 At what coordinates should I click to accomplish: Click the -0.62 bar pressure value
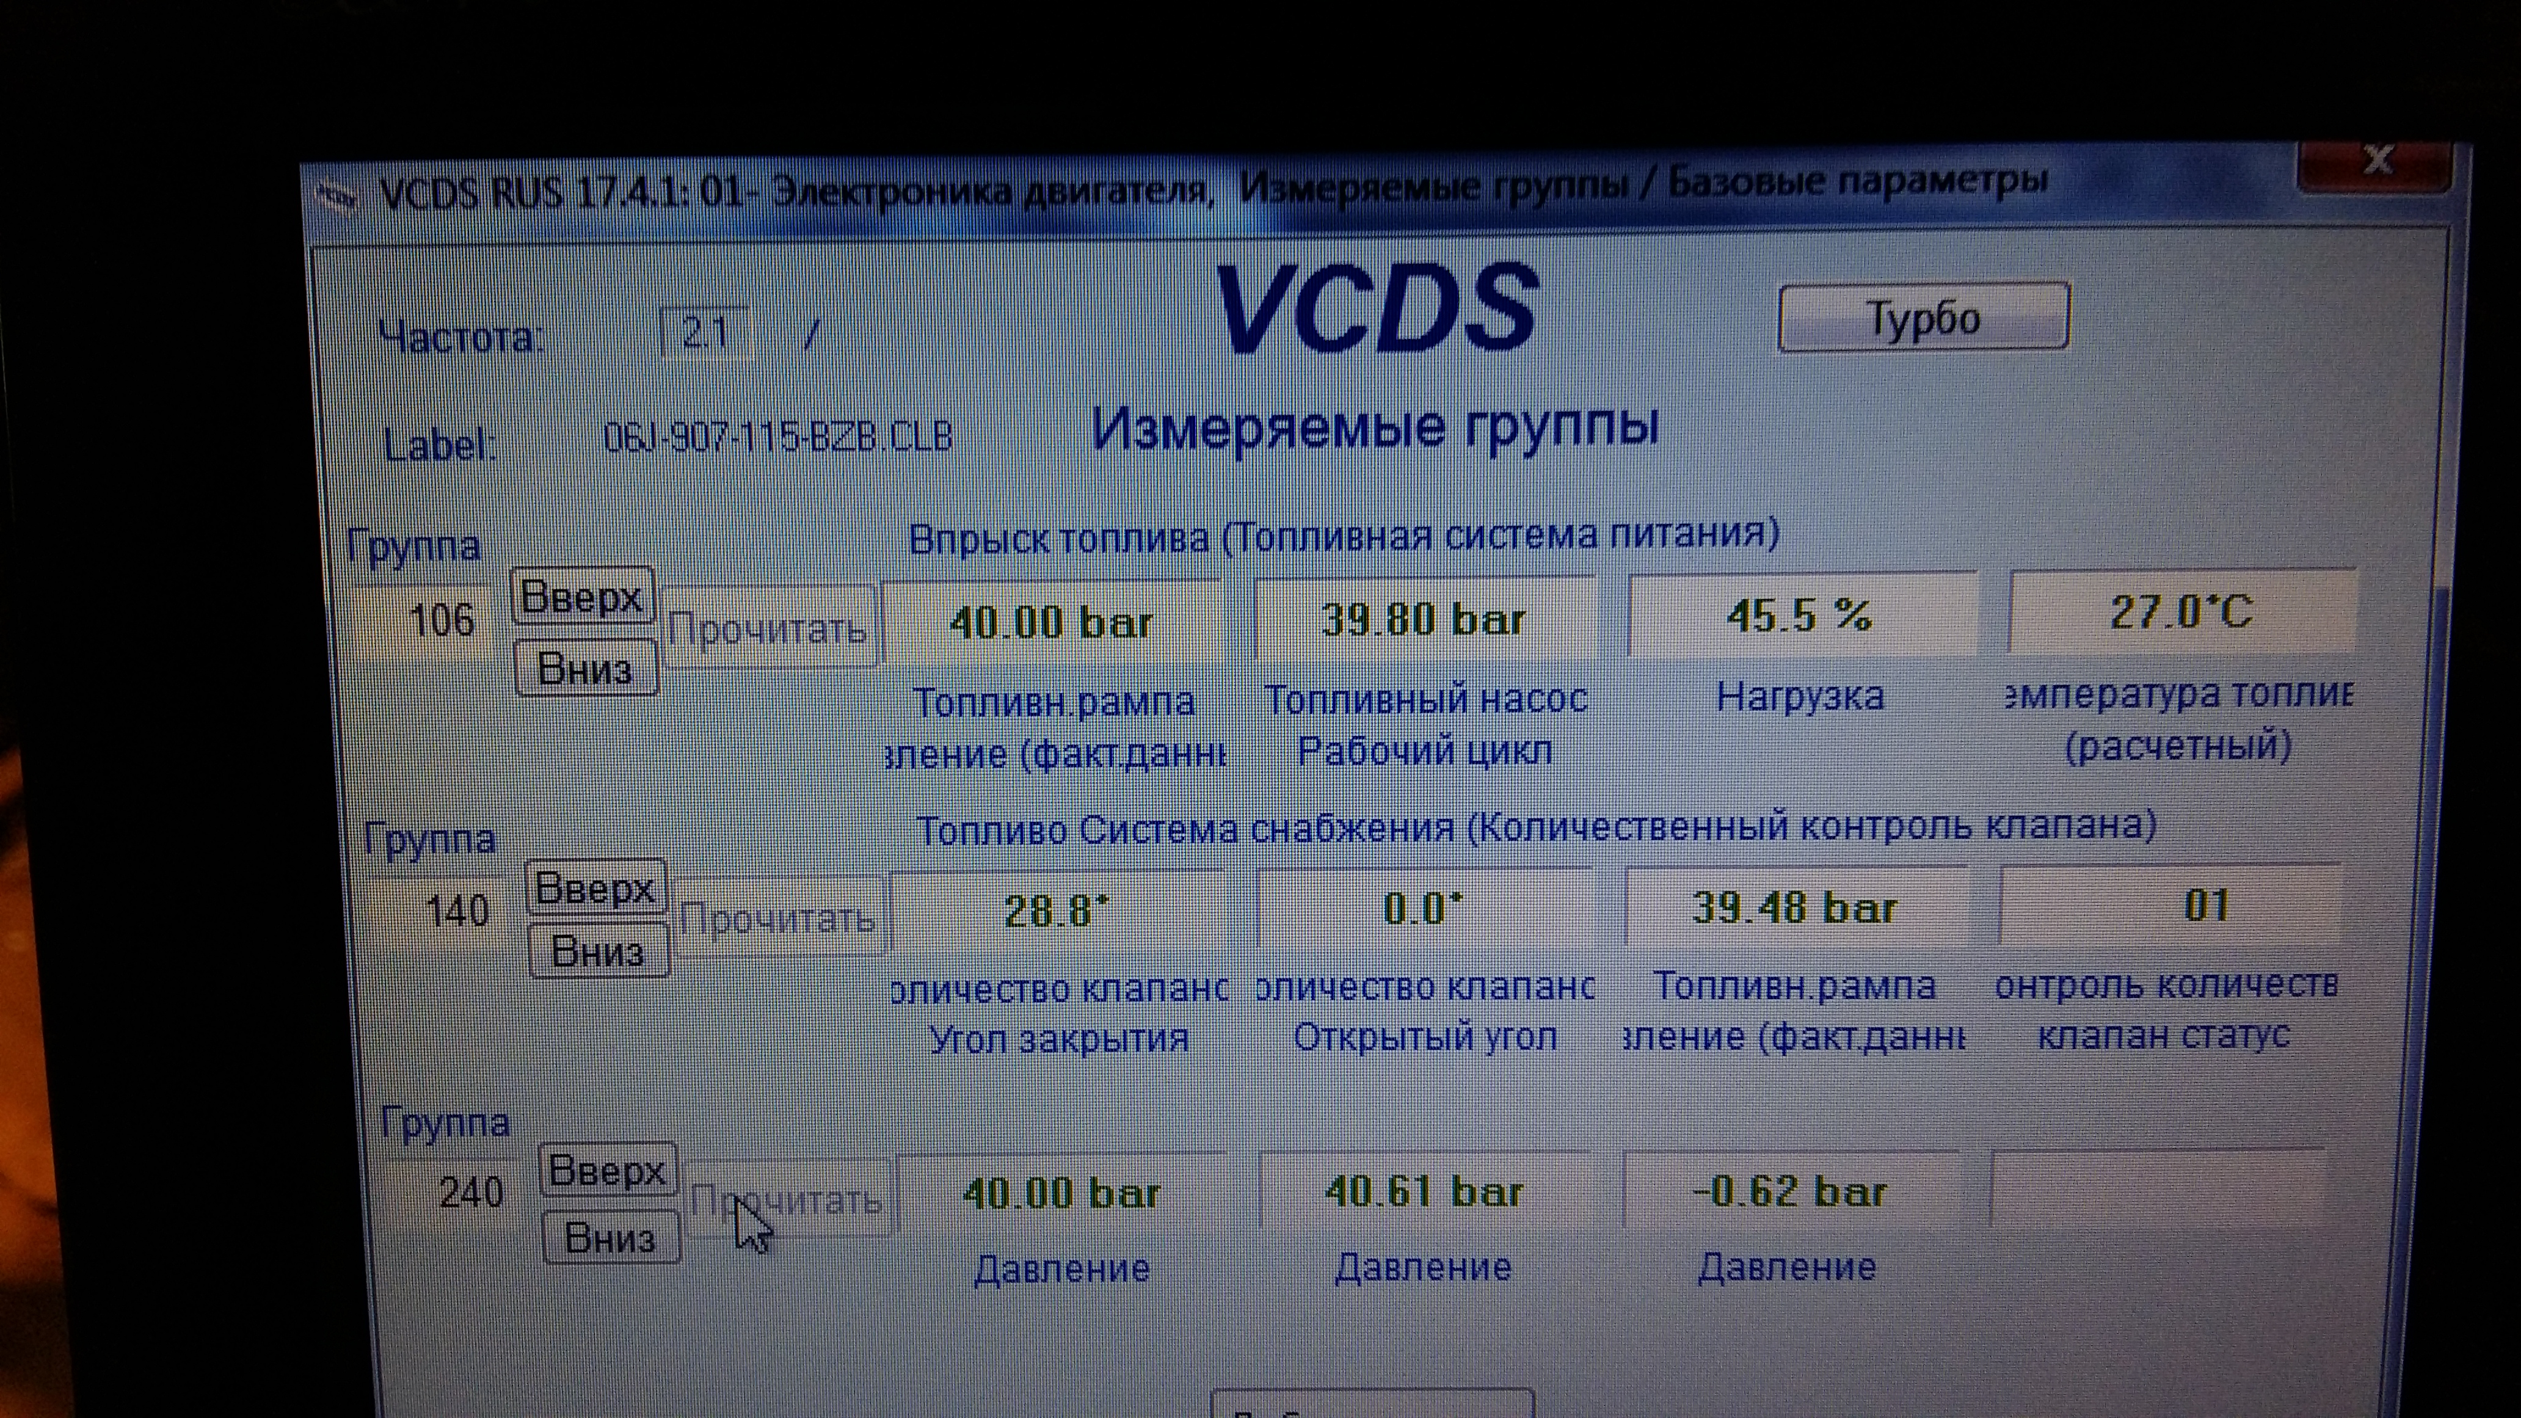coord(1791,1190)
